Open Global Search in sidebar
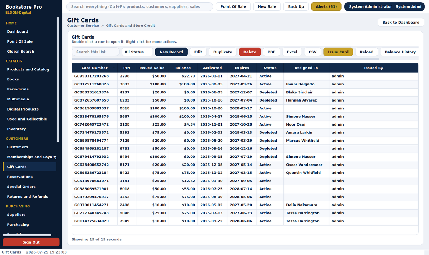Screen dimensions: 429x255 29,52
